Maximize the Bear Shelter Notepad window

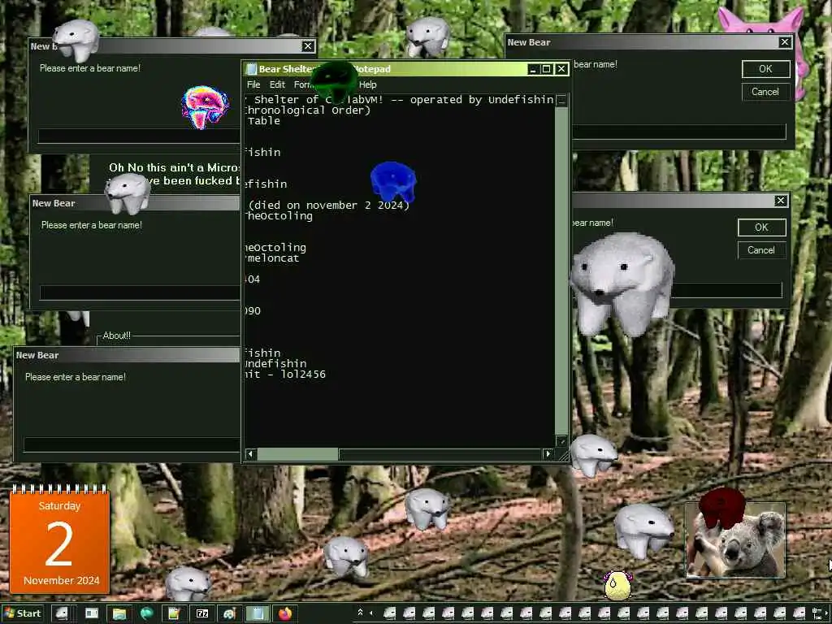[x=547, y=69]
